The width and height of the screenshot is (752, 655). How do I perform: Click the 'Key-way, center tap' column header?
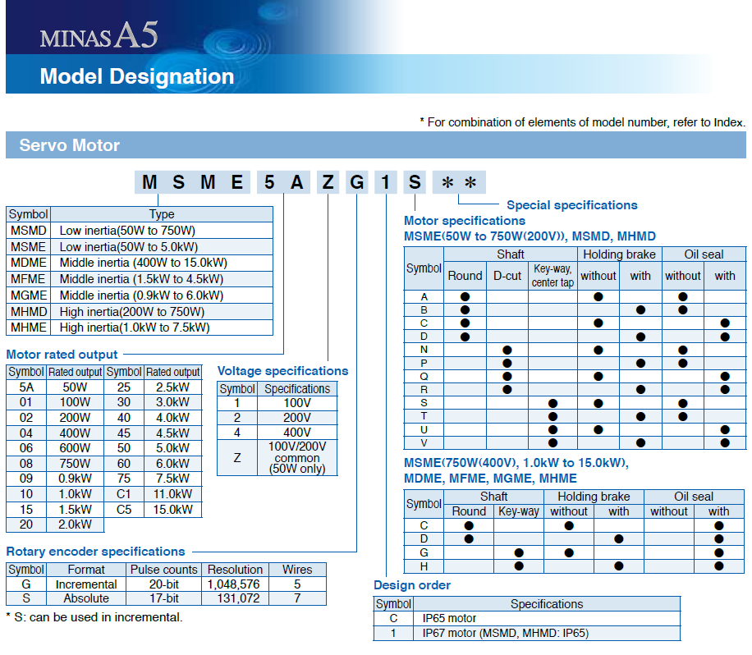point(553,276)
